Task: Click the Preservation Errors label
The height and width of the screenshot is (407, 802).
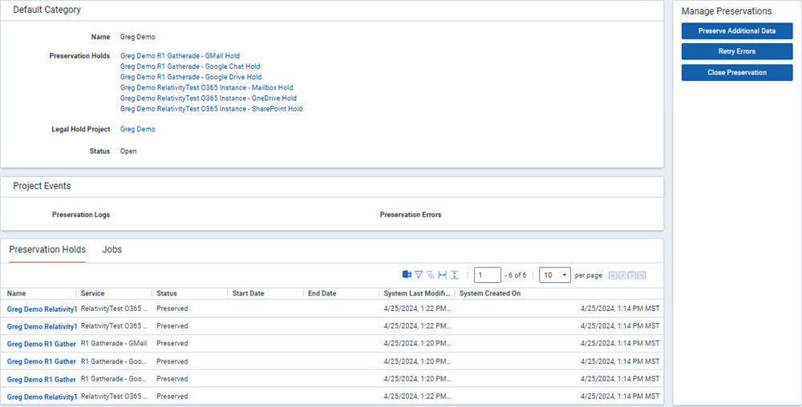Action: (410, 215)
